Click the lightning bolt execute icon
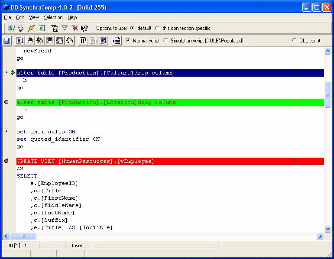This screenshot has height=259, width=334. pos(31,28)
